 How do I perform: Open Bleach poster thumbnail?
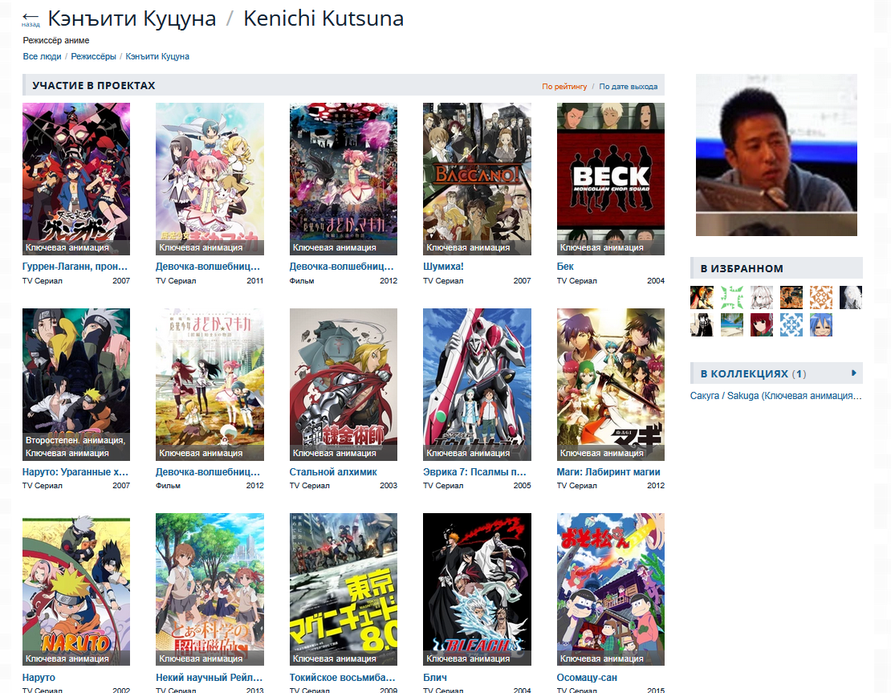[477, 589]
